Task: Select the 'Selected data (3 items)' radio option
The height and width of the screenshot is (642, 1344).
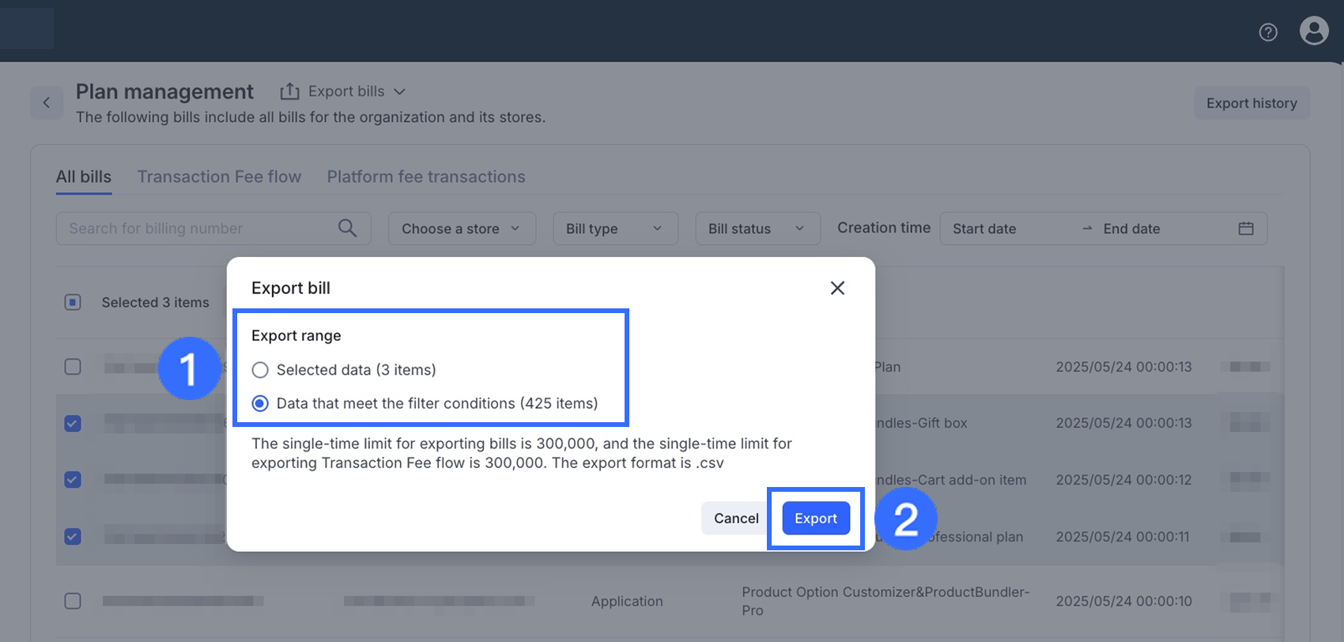Action: 260,370
